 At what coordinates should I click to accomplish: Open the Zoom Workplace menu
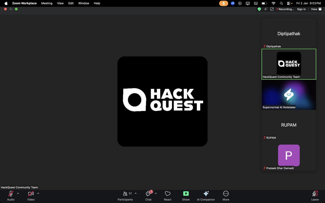click(24, 3)
